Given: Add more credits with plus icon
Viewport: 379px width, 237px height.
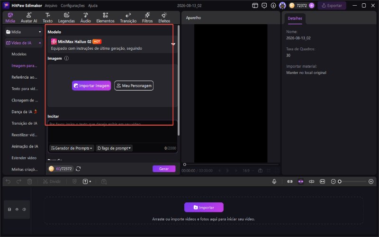Looking at the screenshot, I should coord(312,5).
